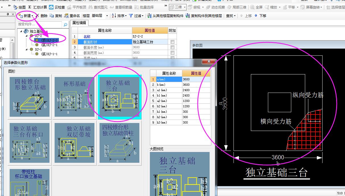Screen dimensions: 345x196
Task: Open 查看钢筋量 rebar quantity view
Action: [x=121, y=7]
